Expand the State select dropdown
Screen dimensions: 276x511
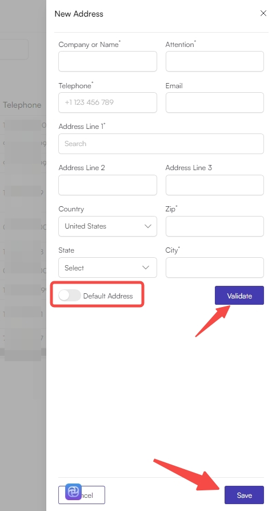(107, 268)
